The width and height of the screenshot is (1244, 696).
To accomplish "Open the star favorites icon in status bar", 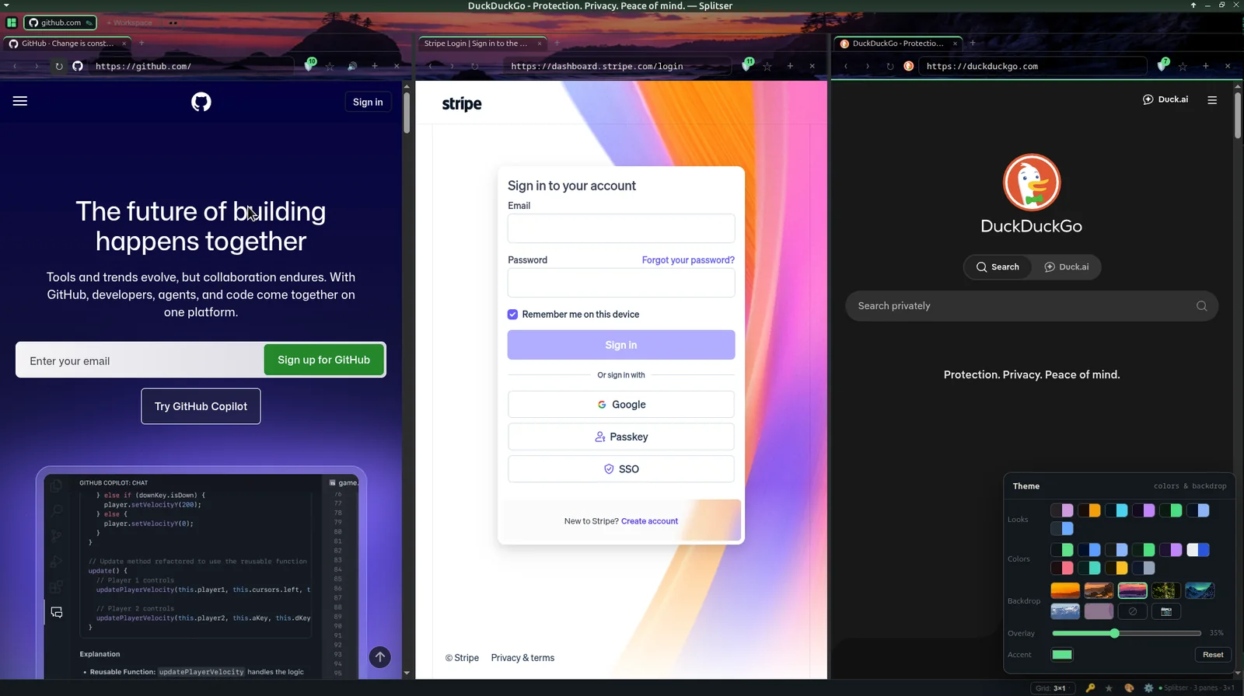I will [x=1109, y=687].
